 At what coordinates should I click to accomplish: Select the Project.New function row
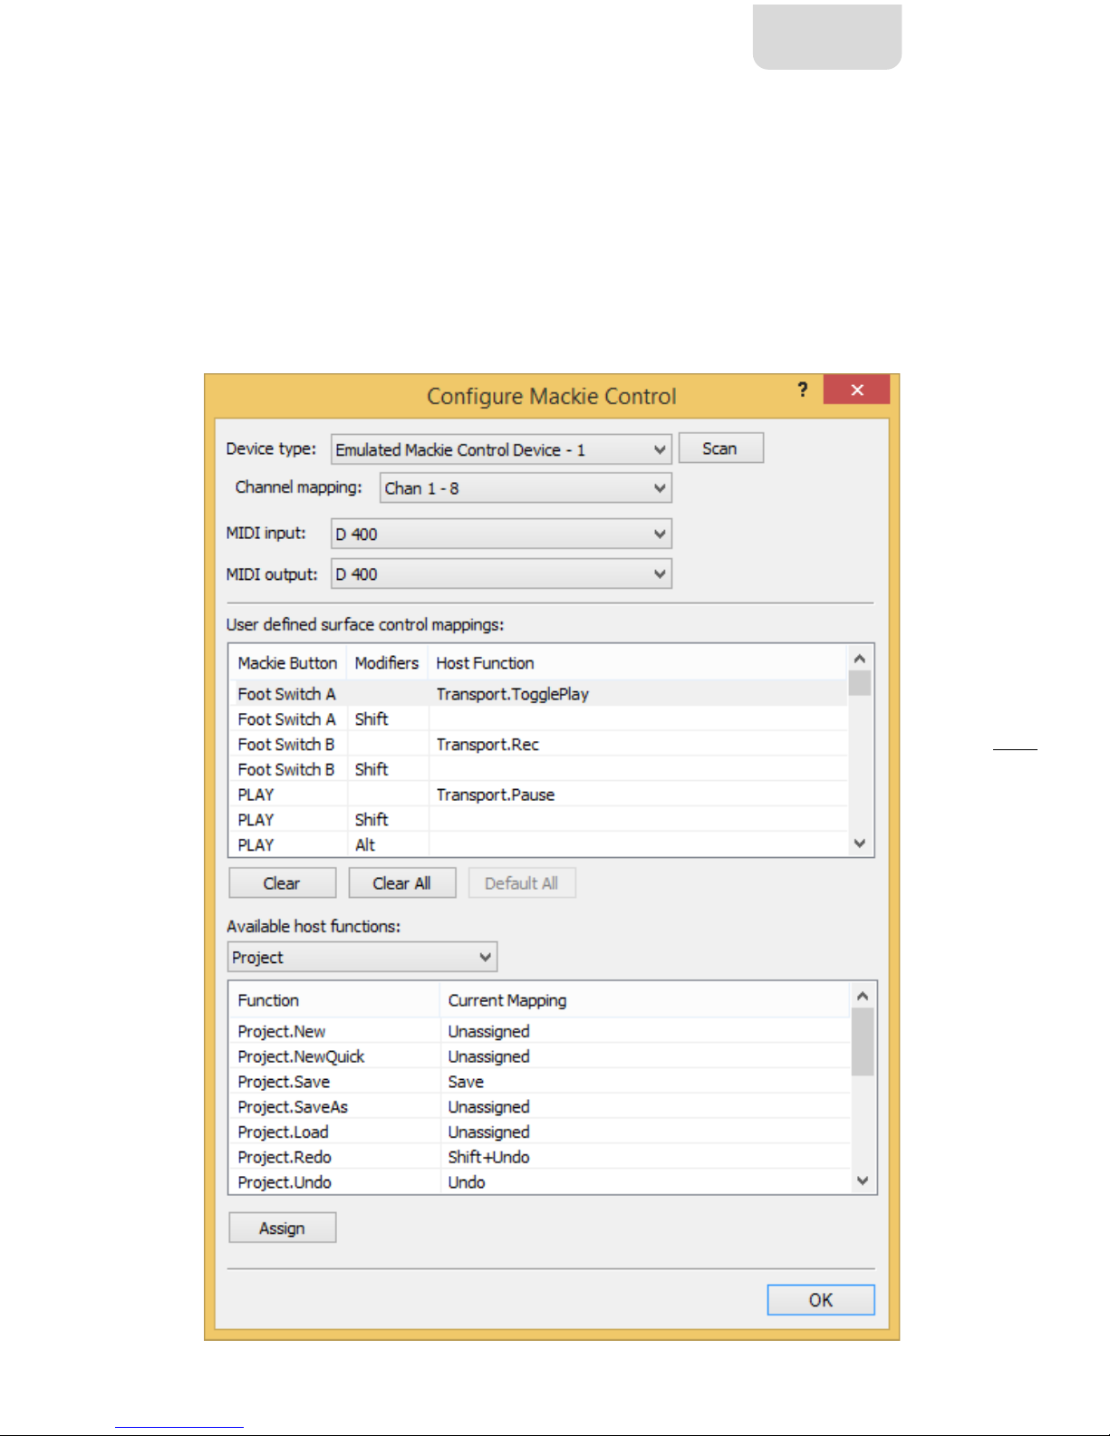[x=540, y=1032]
